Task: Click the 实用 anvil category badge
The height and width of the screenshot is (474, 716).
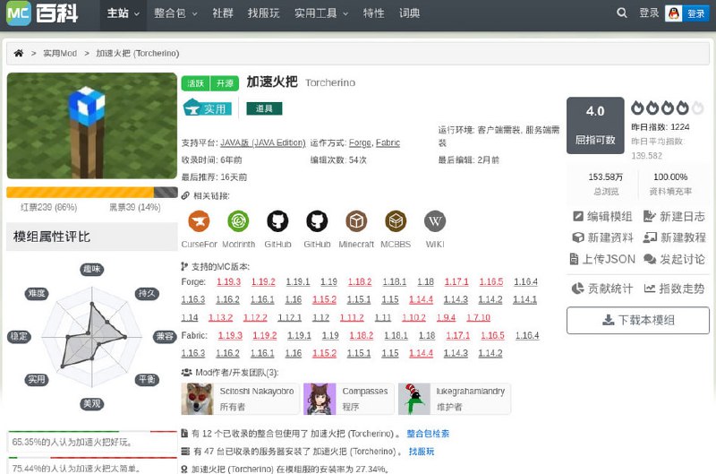Action: [x=208, y=108]
